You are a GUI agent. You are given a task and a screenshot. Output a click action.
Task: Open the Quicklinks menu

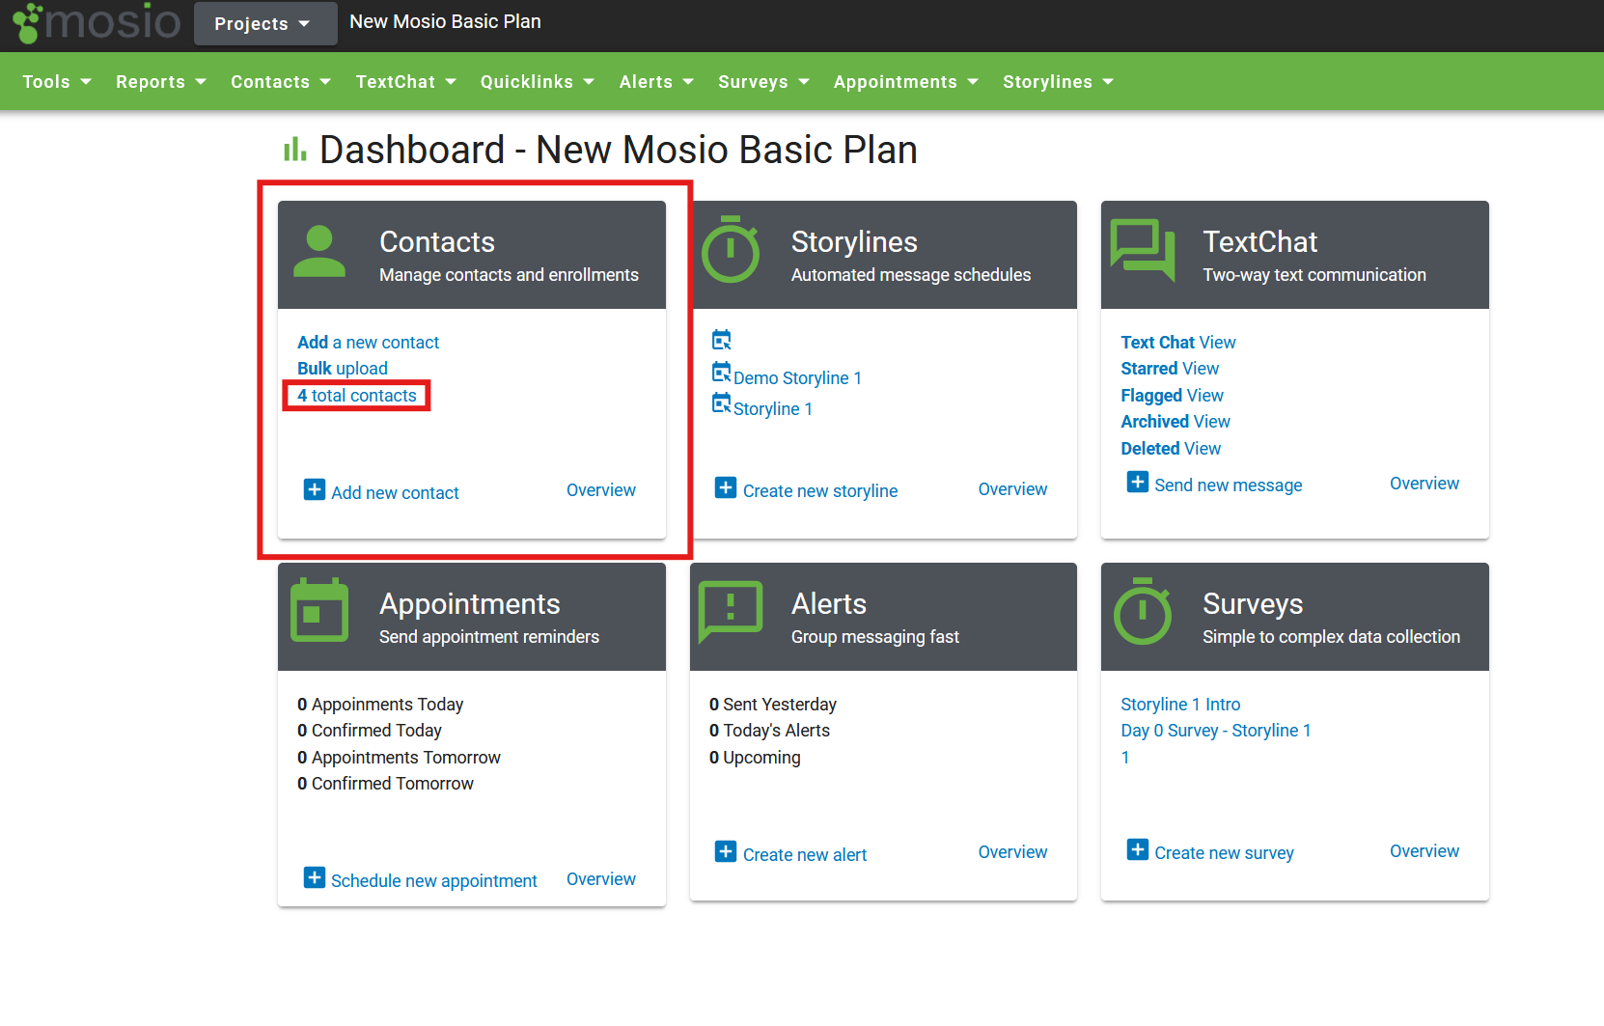click(x=538, y=82)
